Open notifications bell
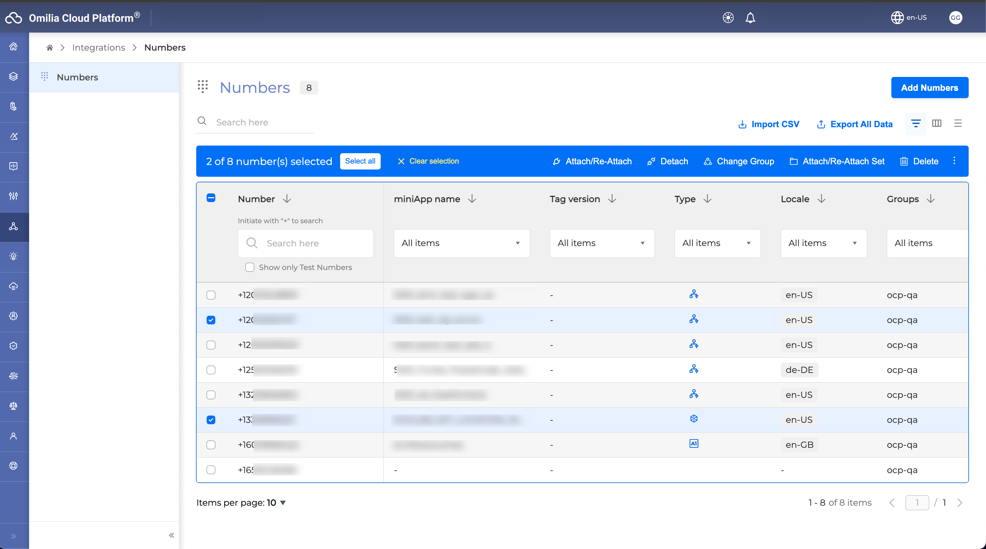 click(x=750, y=18)
